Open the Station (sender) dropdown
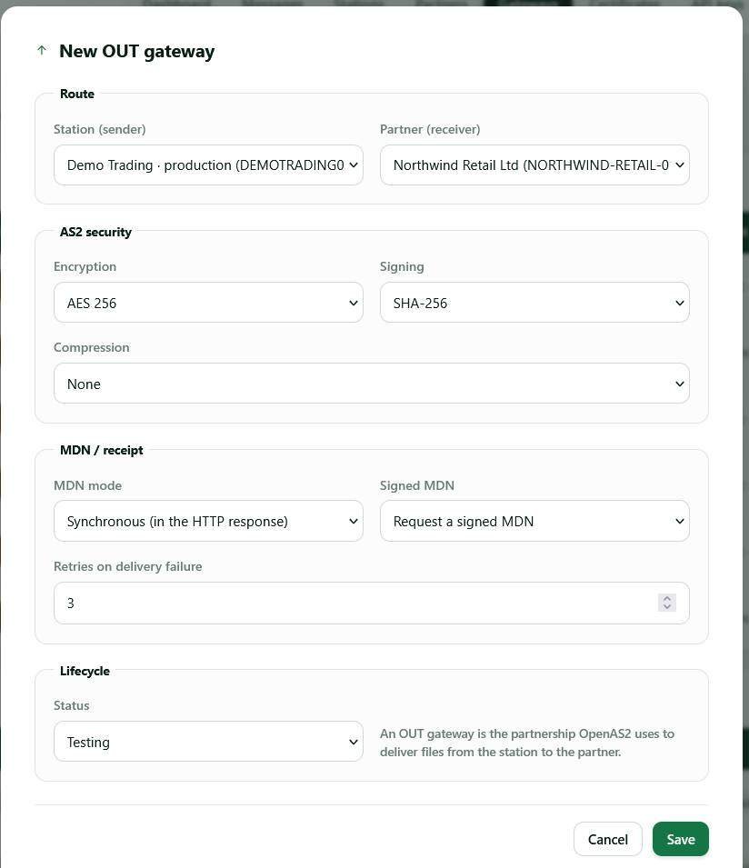The width and height of the screenshot is (749, 868). point(208,165)
